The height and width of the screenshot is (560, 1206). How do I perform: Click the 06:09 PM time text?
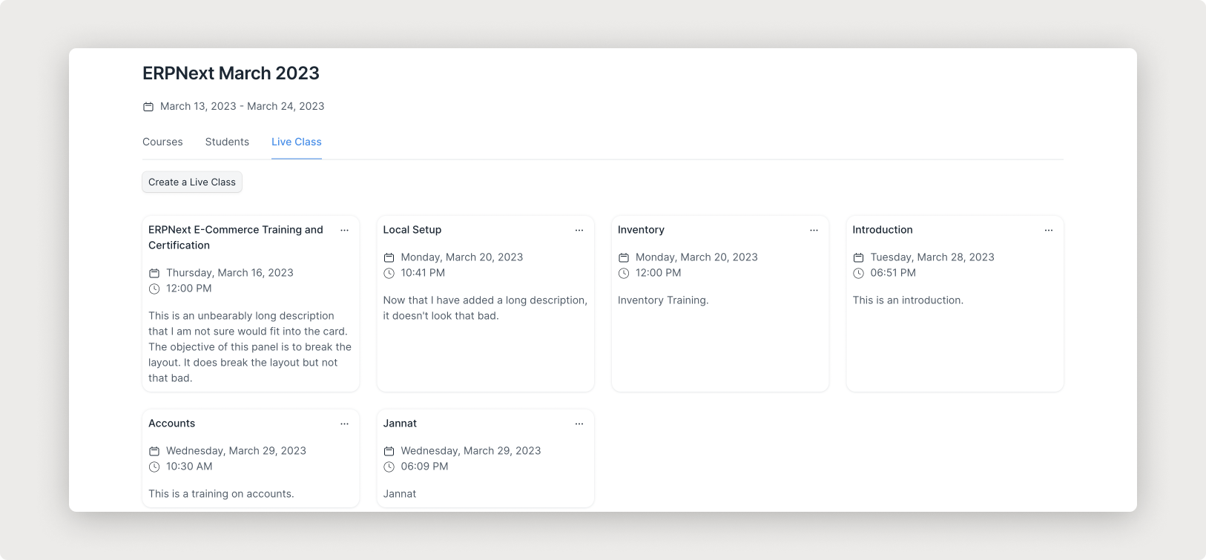coord(424,467)
